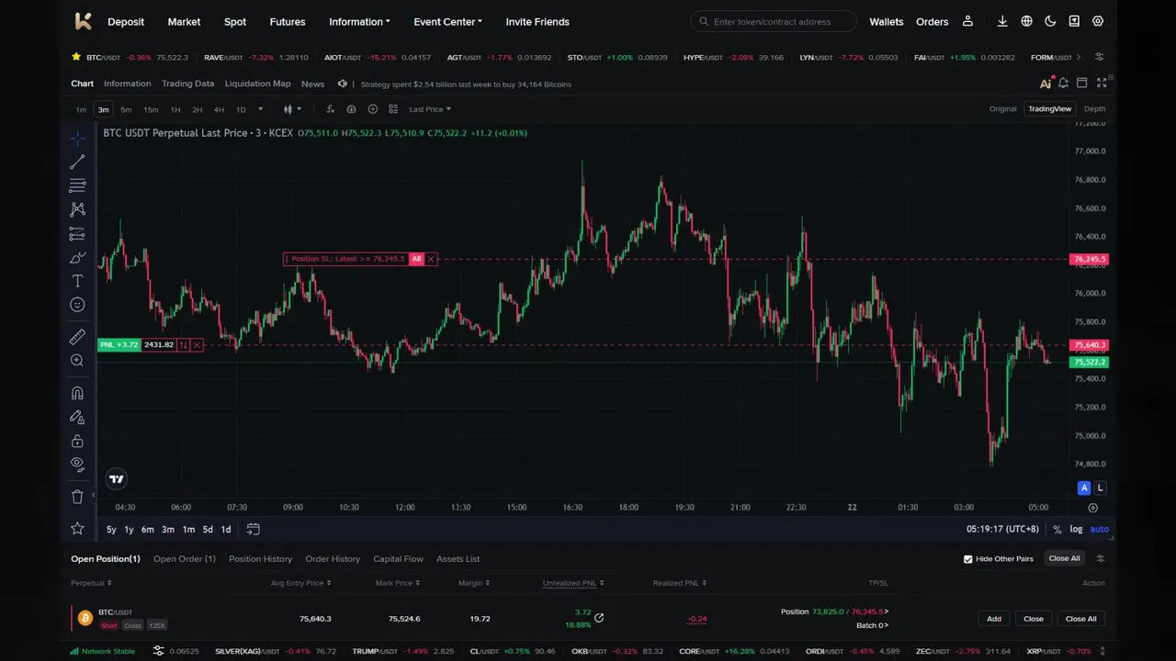Screen dimensions: 1176x661
Task: Click the download app icon
Action: click(1002, 21)
